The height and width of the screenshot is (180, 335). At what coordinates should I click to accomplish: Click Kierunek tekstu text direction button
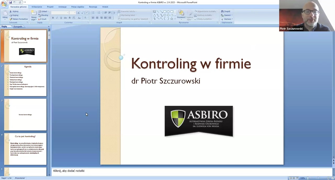coord(127,12)
